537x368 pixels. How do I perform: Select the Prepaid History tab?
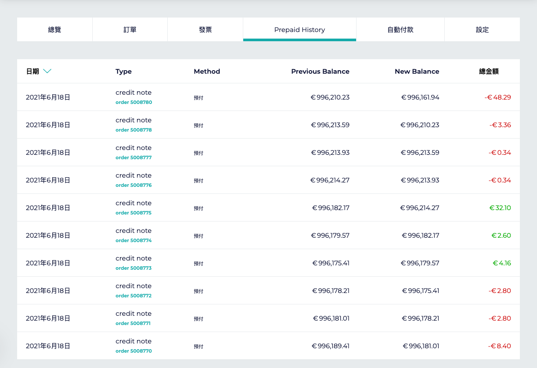[x=299, y=30]
